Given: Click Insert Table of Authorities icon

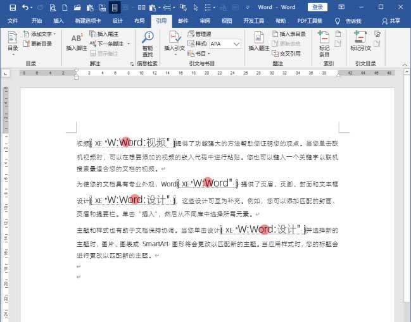Looking at the screenshot, I should point(377,34).
